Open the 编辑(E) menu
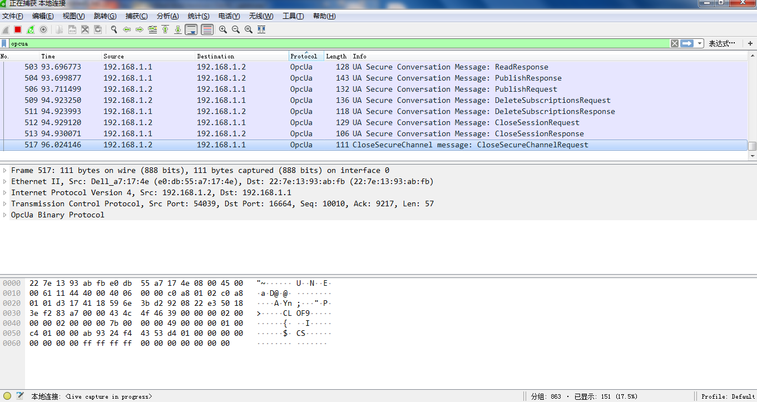757x402 pixels. click(x=43, y=16)
